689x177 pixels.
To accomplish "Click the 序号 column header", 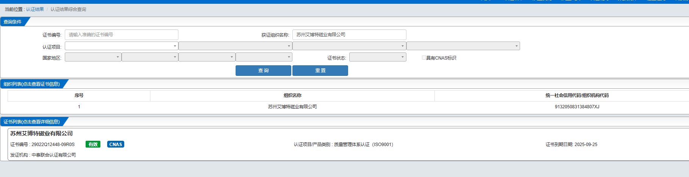I will point(79,95).
